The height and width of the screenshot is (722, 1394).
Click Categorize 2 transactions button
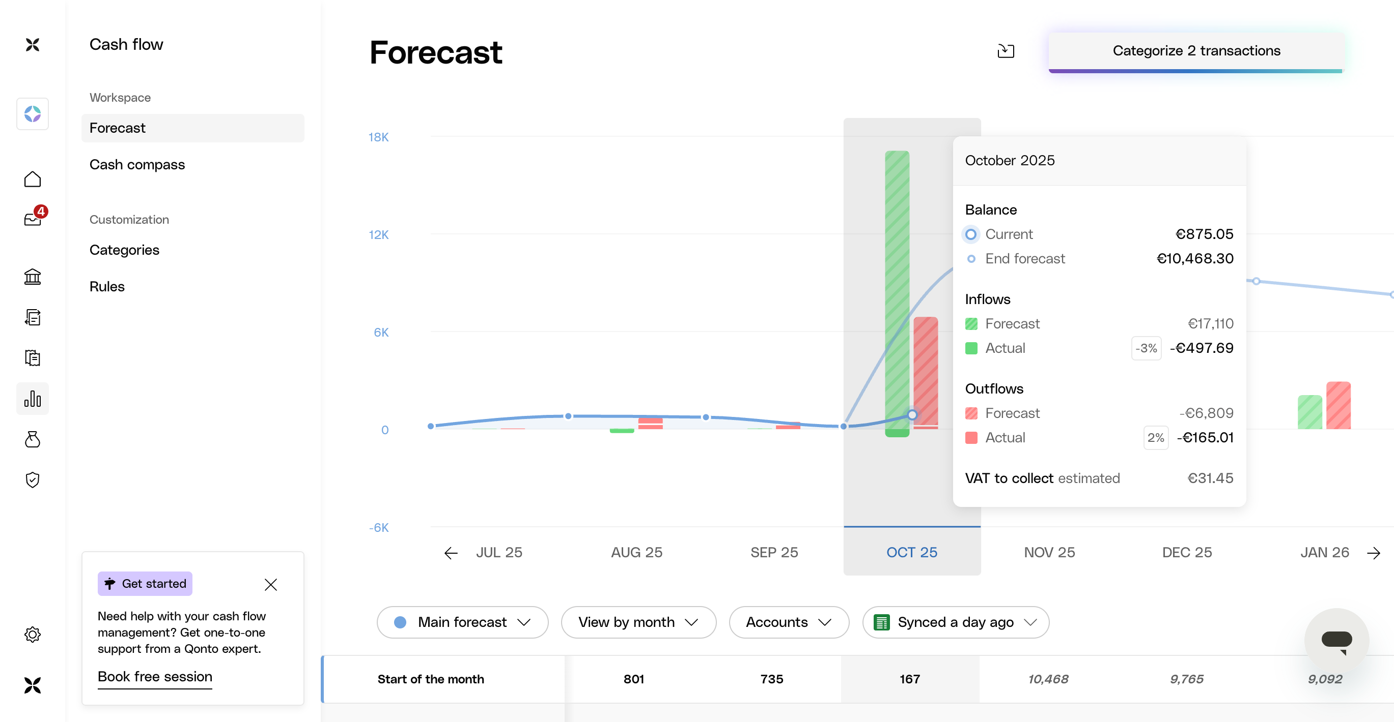[1196, 51]
